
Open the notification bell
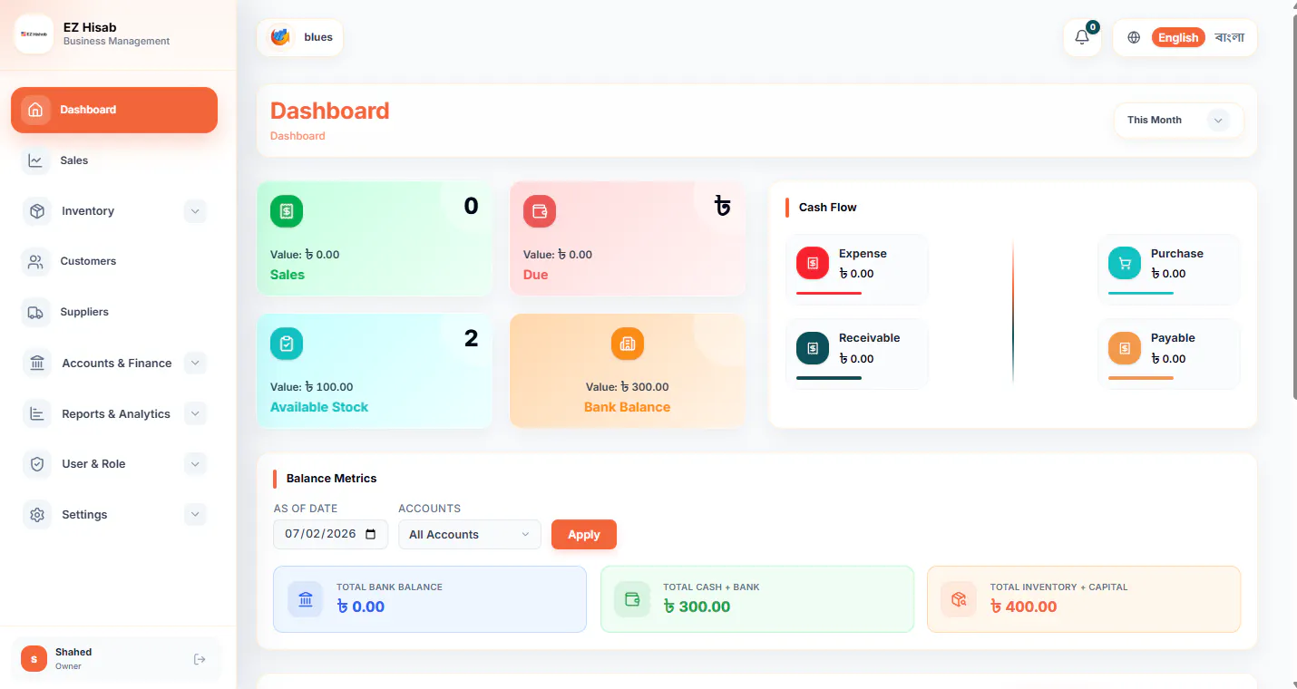(1082, 37)
